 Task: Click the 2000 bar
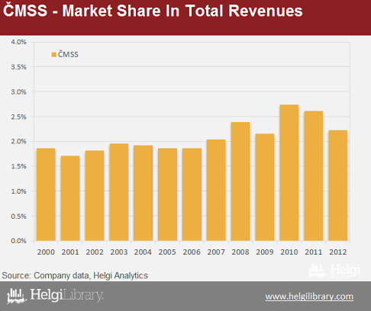click(x=46, y=194)
